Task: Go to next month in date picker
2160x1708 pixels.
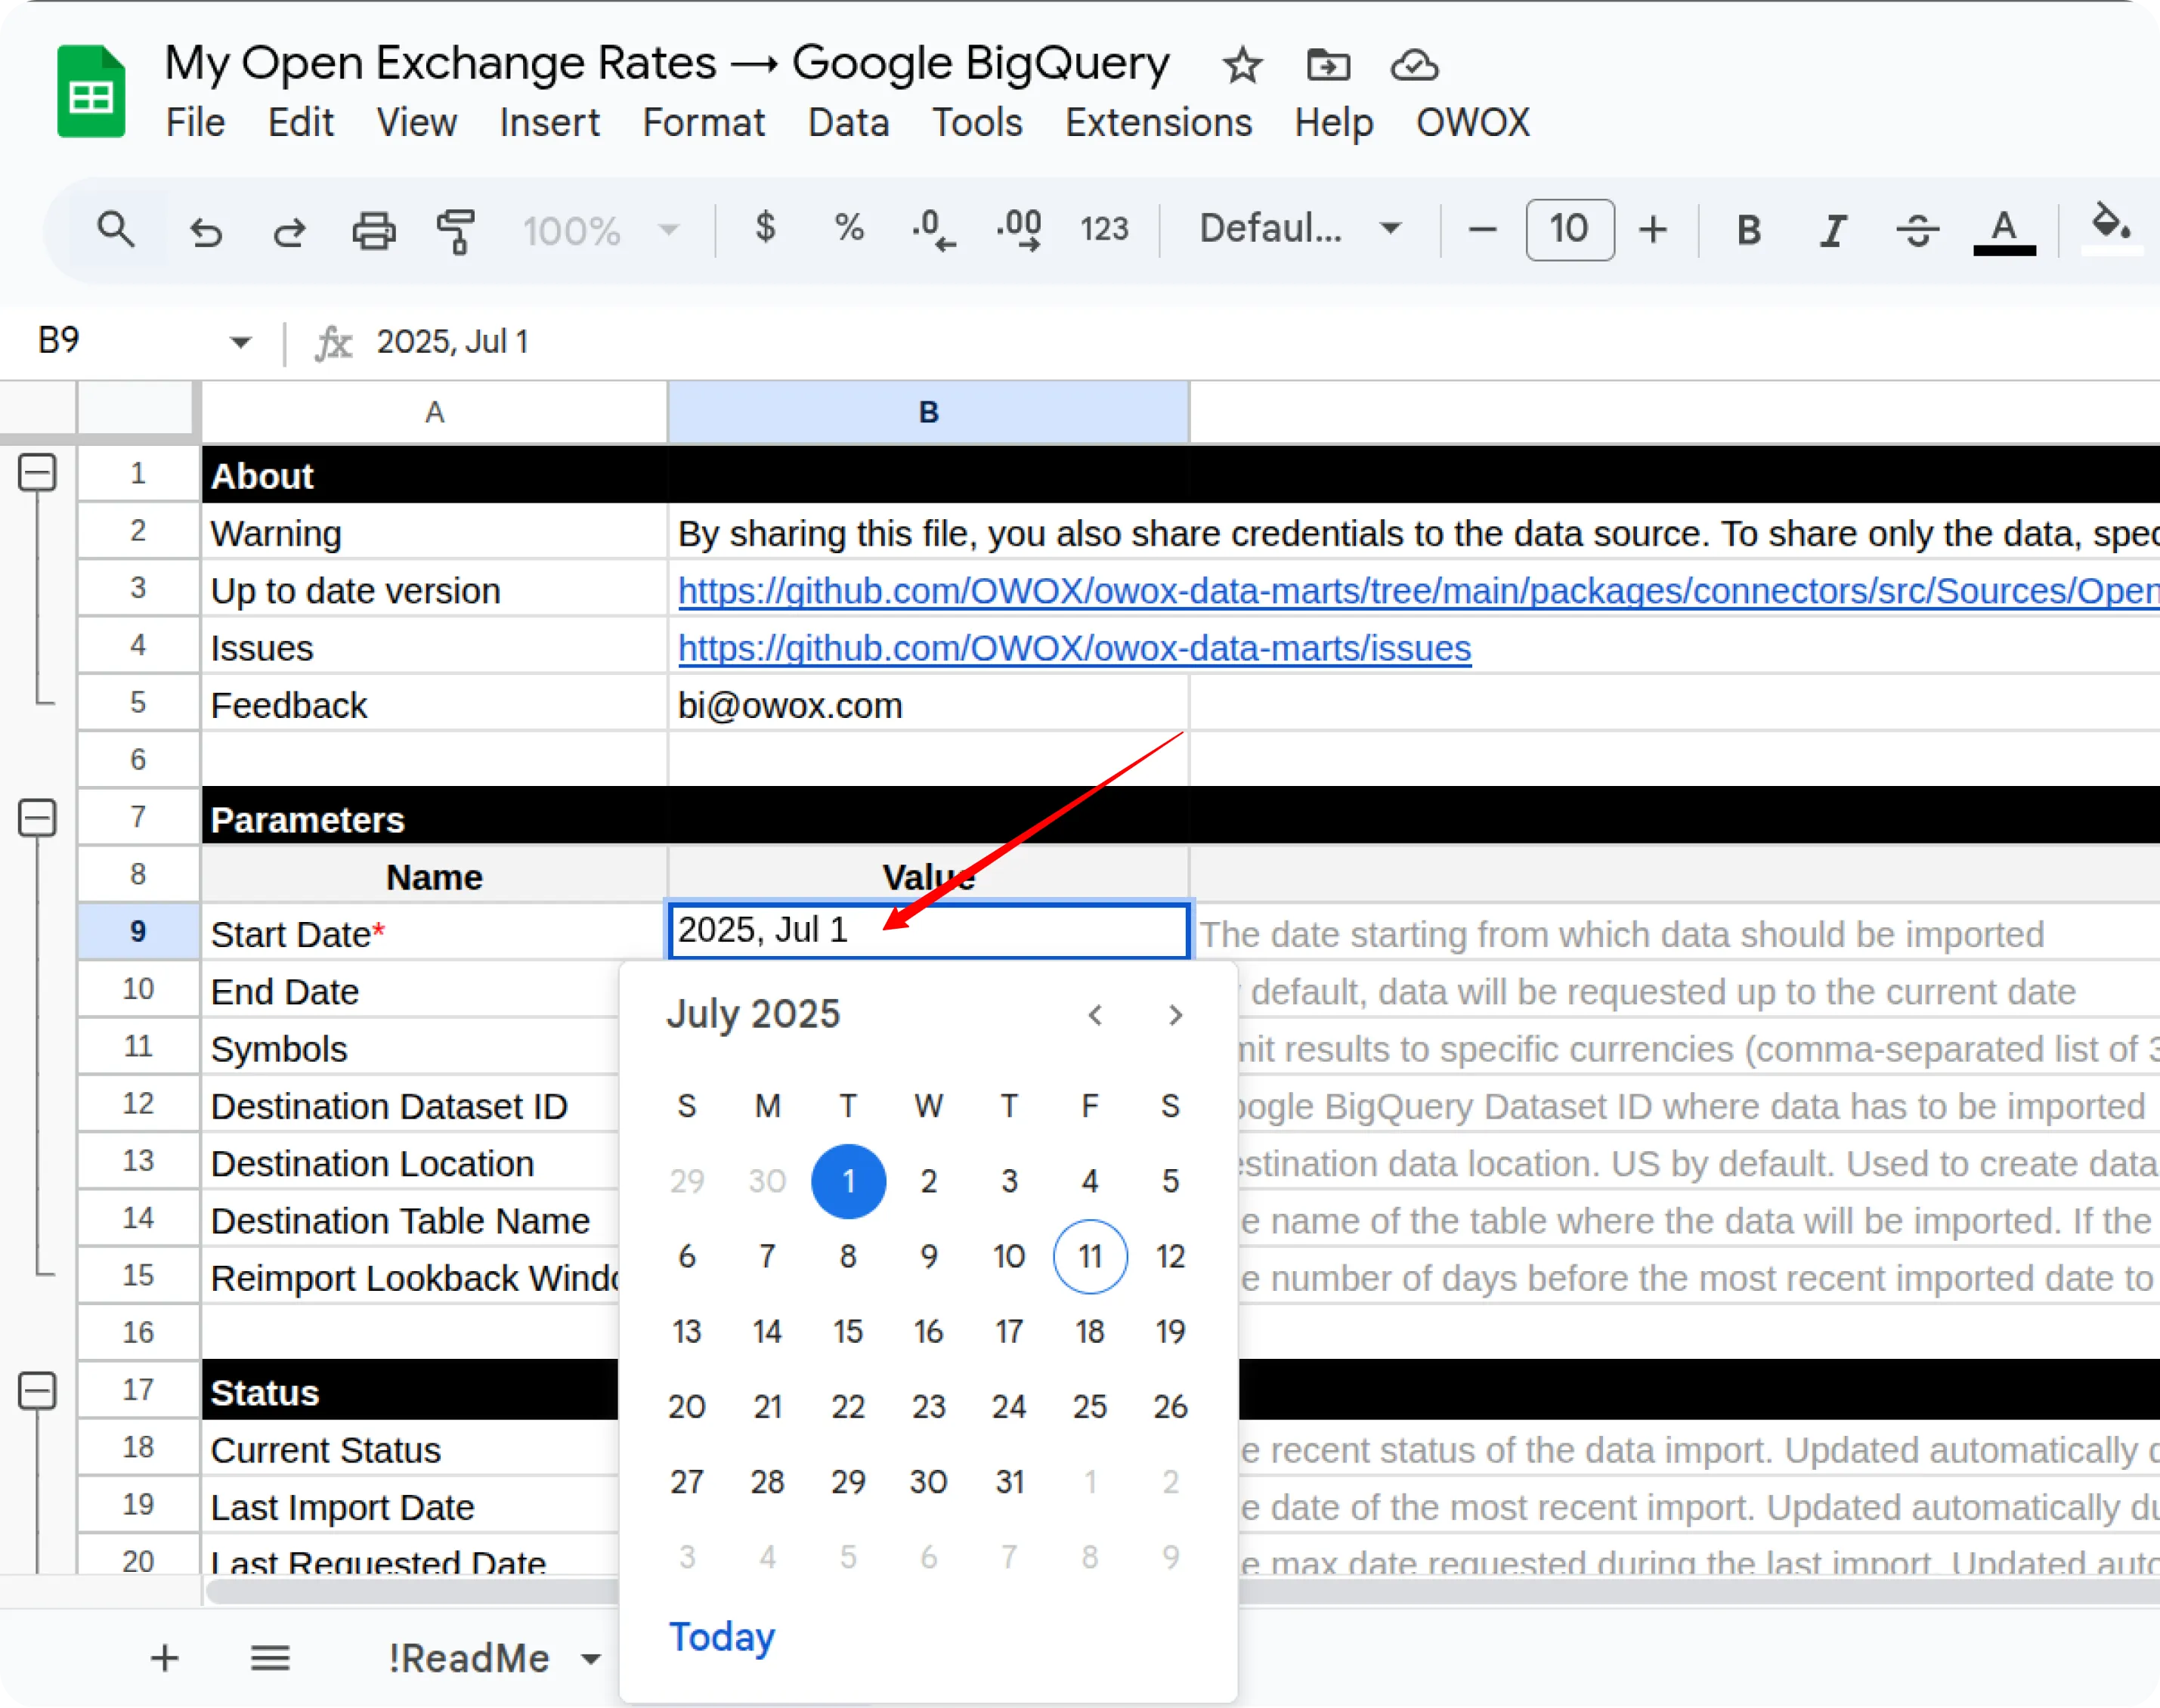Action: click(1175, 1015)
